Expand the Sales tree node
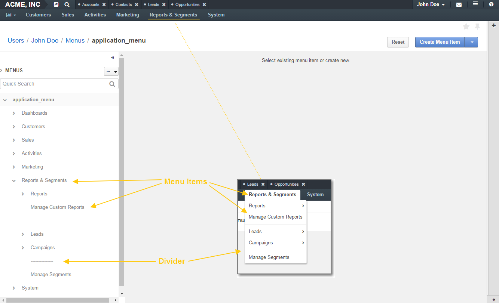 point(13,140)
